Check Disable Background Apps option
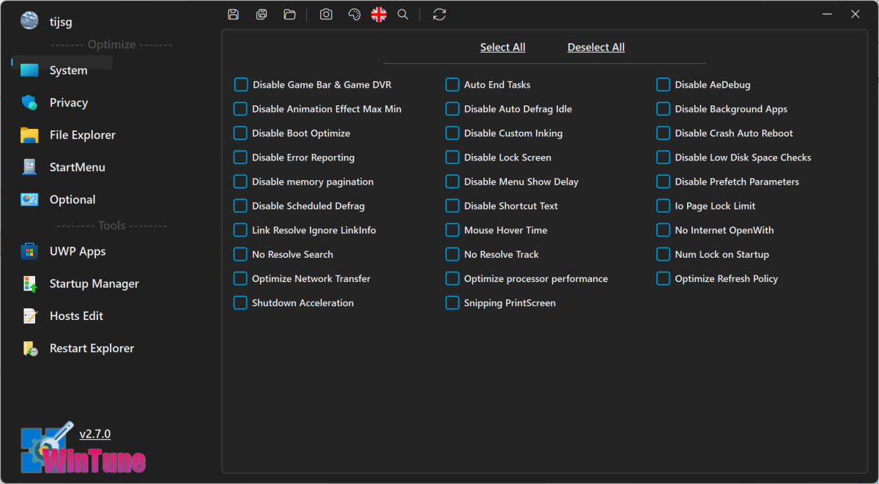Image resolution: width=879 pixels, height=484 pixels. coord(663,109)
